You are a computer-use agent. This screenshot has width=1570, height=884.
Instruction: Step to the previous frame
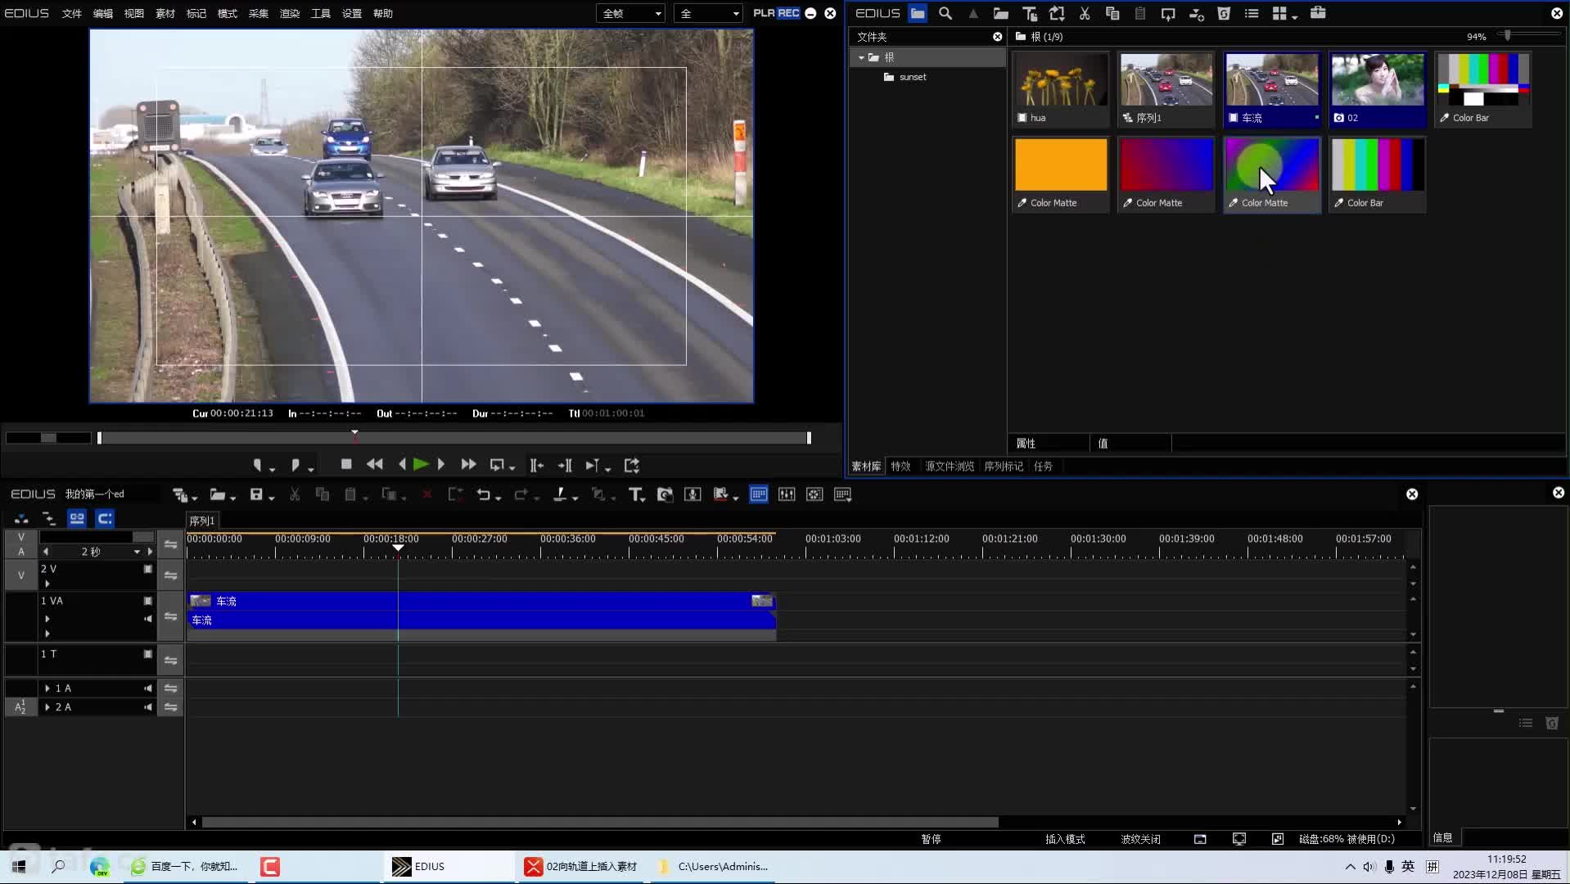[402, 465]
